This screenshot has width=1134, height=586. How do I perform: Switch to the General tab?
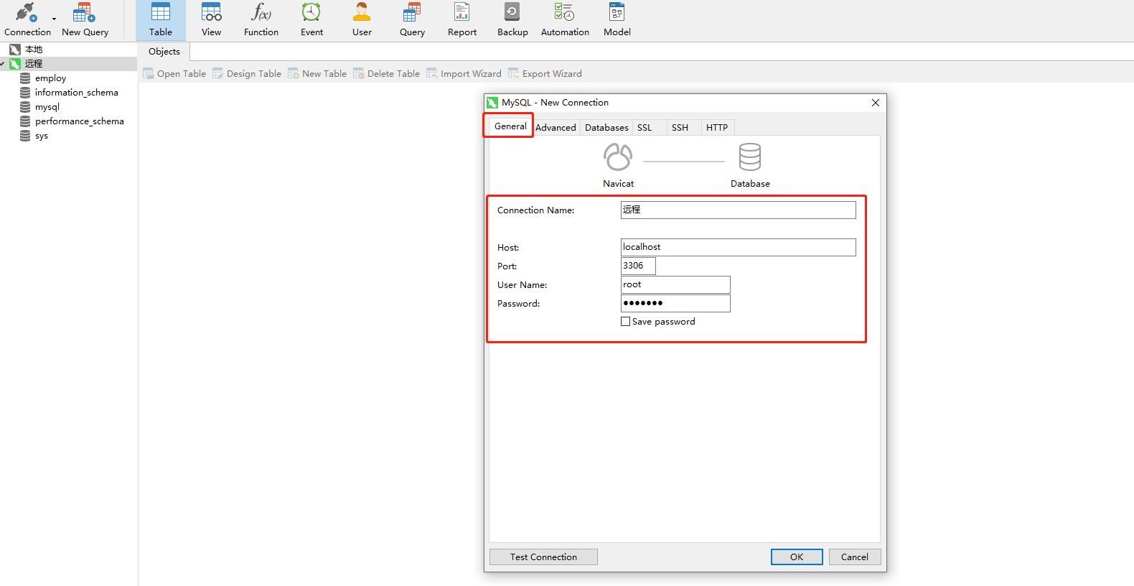(510, 126)
